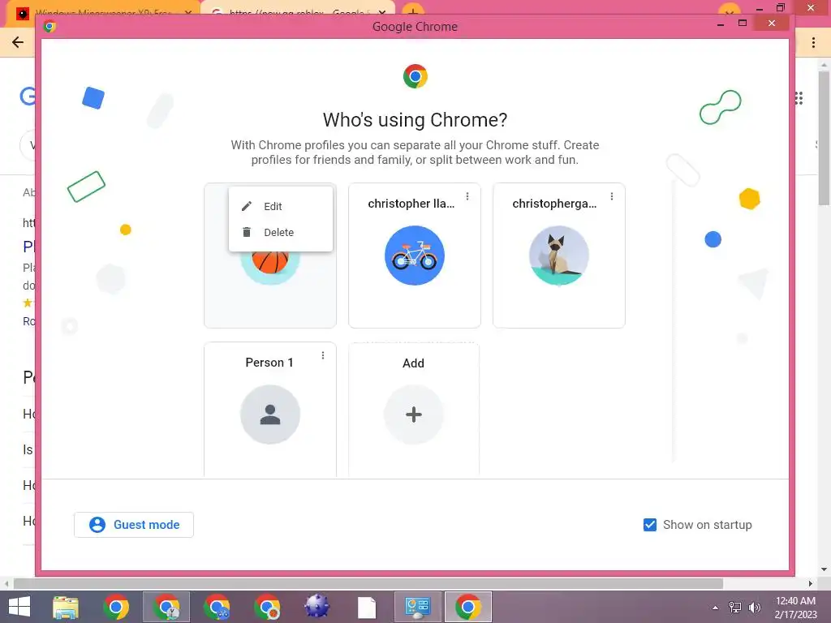
Task: Close the now.gg roblox tab
Action: tap(381, 11)
